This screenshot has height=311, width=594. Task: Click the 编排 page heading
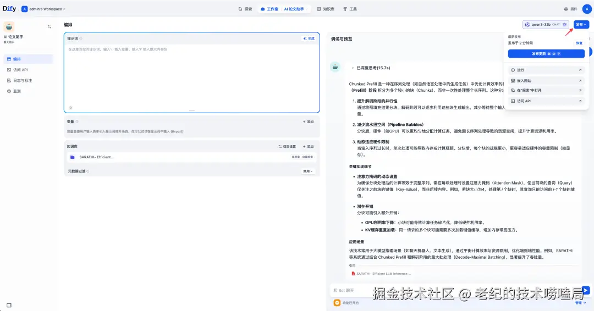[68, 25]
